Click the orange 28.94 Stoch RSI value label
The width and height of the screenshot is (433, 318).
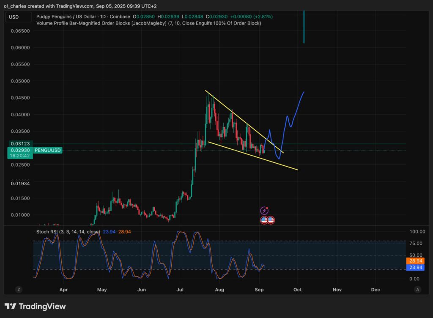(x=415, y=261)
